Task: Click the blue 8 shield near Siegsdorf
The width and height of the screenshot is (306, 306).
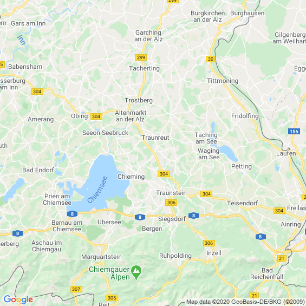Action: (x=193, y=216)
